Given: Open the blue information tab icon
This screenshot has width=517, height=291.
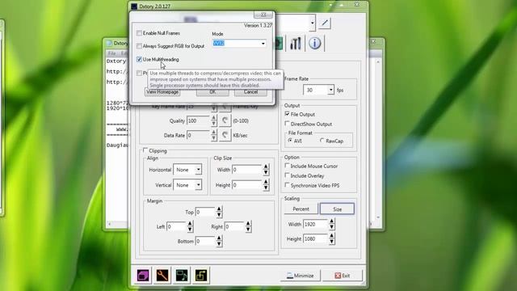Looking at the screenshot, I should coord(315,43).
